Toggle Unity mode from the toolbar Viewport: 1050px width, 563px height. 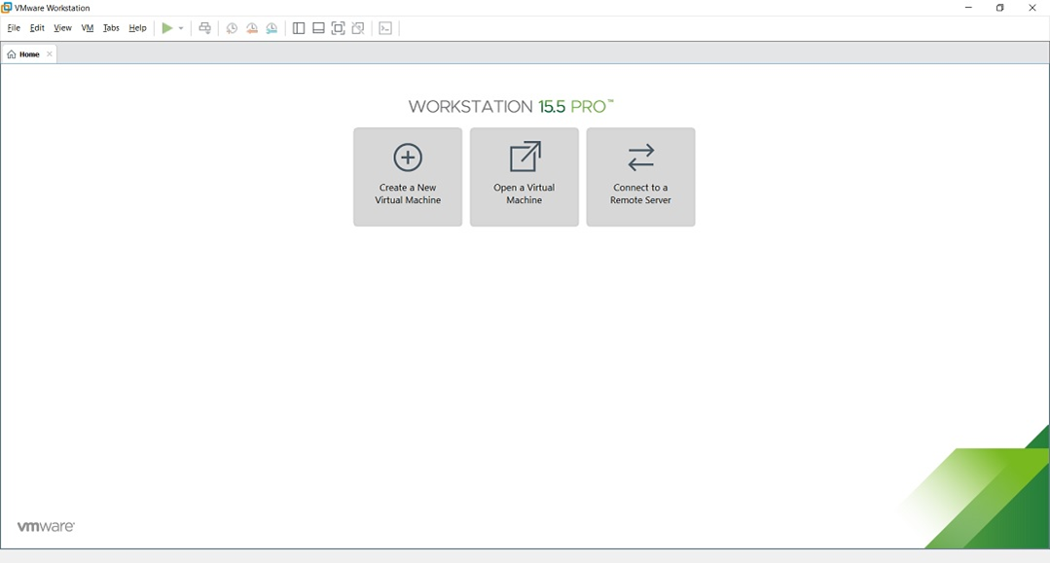(357, 27)
